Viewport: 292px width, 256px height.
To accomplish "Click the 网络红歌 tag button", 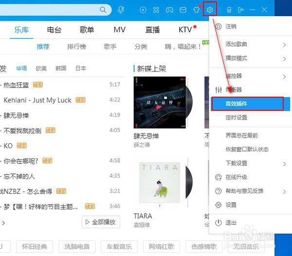I will click(x=162, y=246).
